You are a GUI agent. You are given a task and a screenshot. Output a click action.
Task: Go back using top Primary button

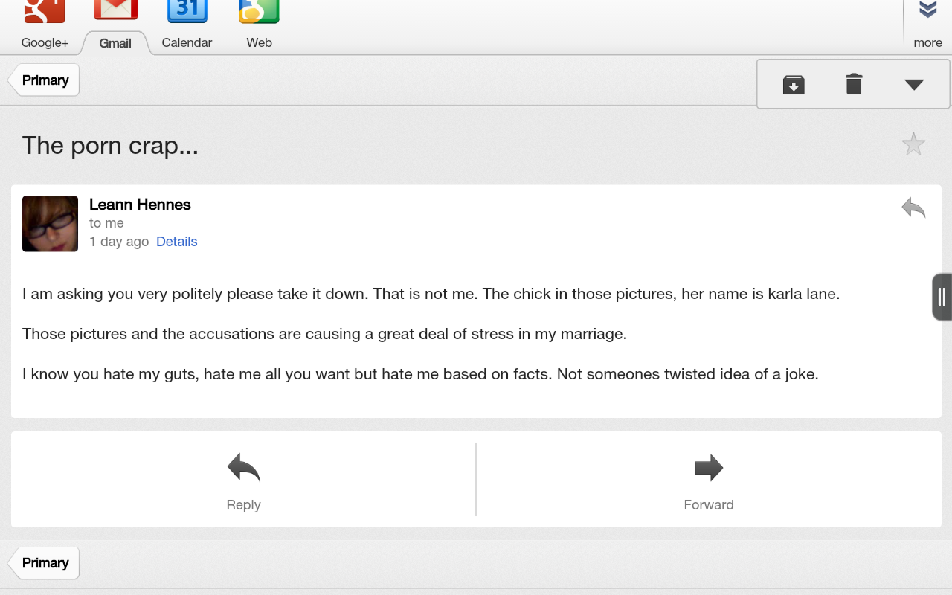click(x=43, y=80)
